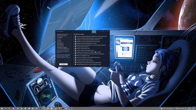Enable the Защитник Windows и SmartScreen checkbox
Viewport: 196px width, 110px height.
point(75,40)
